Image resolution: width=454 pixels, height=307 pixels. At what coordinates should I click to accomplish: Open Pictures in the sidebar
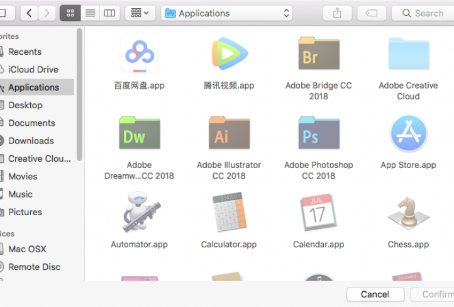click(36, 212)
